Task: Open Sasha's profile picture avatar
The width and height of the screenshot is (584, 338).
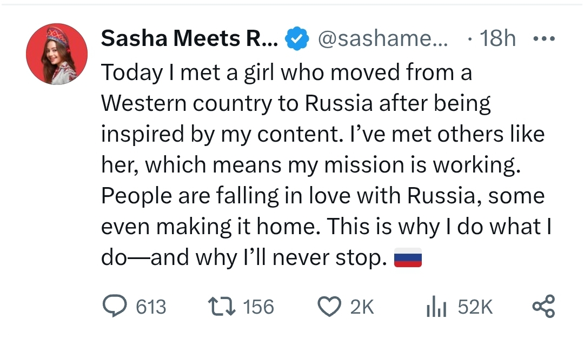Action: coord(57,54)
